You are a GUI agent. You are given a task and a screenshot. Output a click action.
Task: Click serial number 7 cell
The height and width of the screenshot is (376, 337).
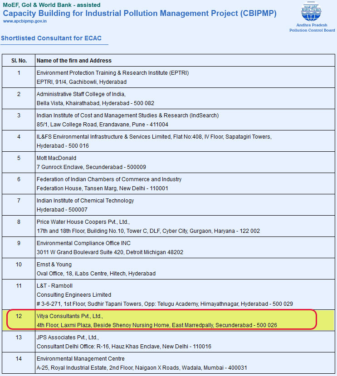19,205
